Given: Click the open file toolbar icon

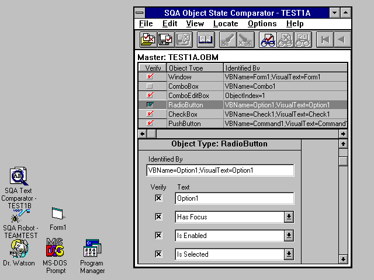Looking at the screenshot, I should click(x=147, y=40).
